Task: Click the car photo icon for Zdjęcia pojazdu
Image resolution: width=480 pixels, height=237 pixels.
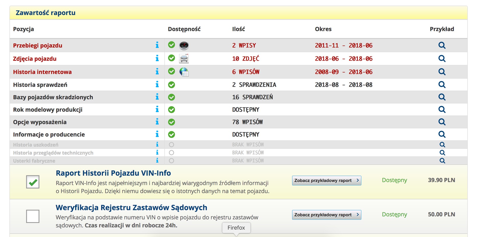Action: 183,58
